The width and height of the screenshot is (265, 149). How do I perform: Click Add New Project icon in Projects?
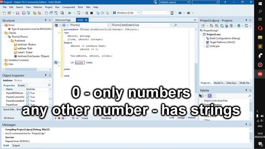[212, 26]
